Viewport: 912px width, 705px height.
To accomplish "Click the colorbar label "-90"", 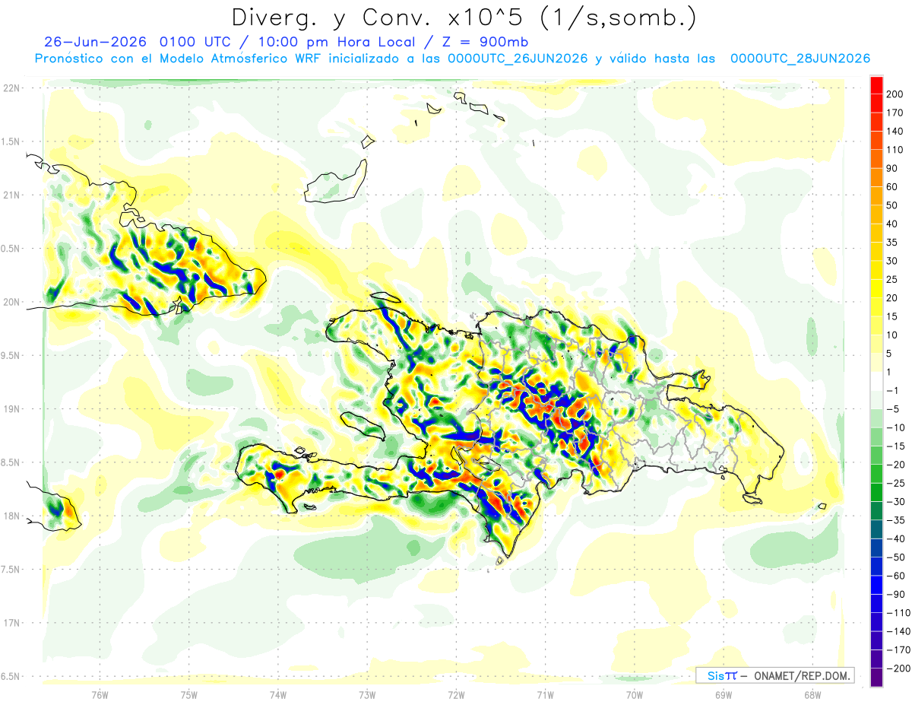I will [x=895, y=594].
